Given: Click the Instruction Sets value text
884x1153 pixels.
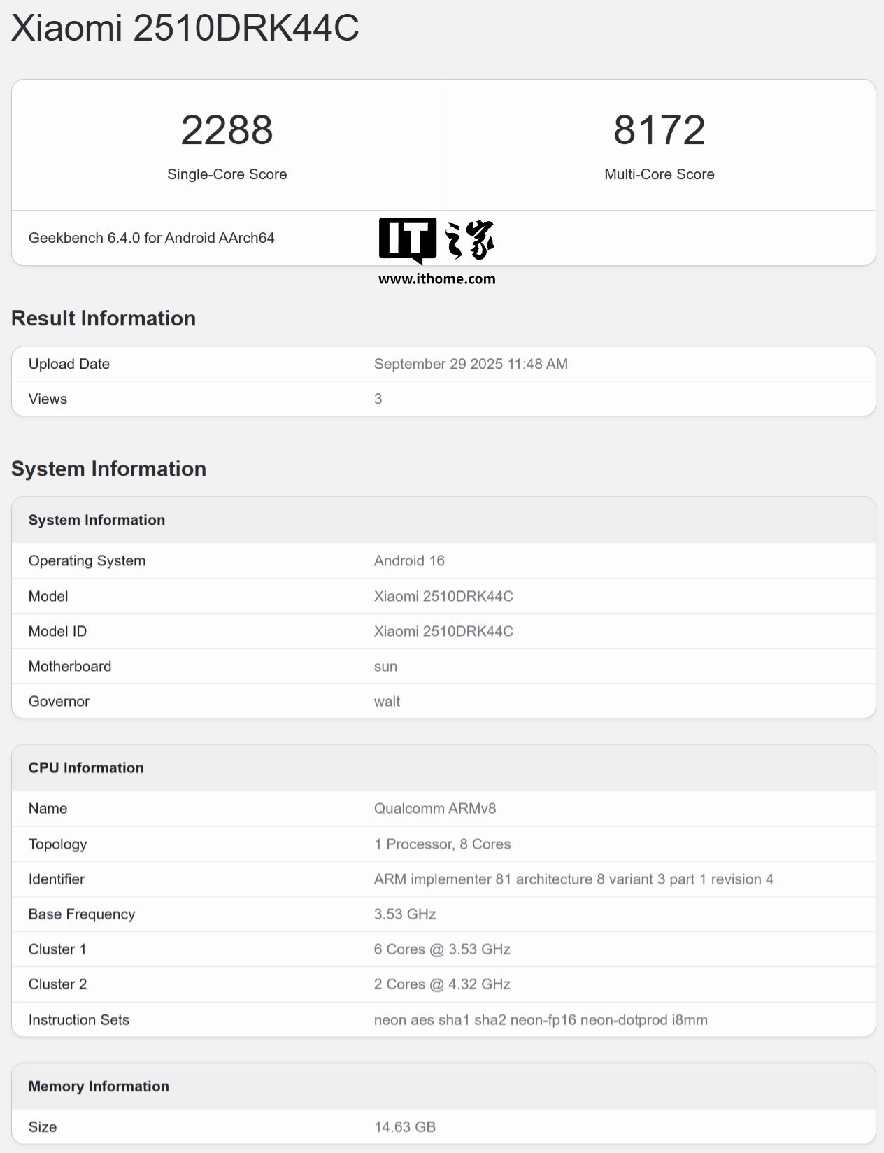Looking at the screenshot, I should [541, 1020].
